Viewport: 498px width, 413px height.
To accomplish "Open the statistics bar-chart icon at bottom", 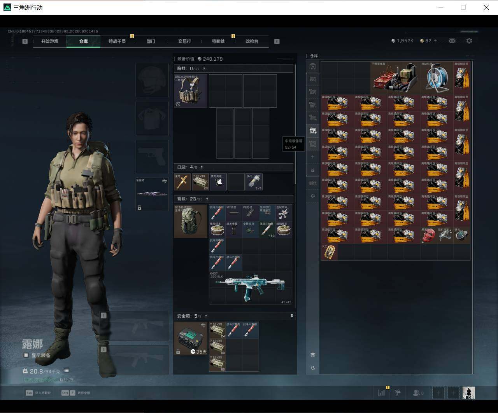I will click(381, 393).
